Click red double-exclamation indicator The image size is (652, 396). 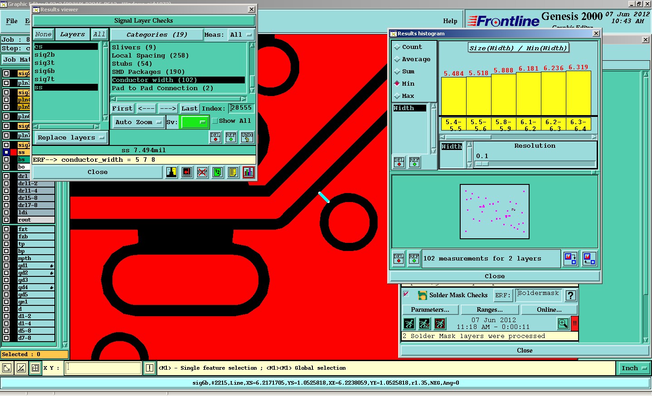574,324
